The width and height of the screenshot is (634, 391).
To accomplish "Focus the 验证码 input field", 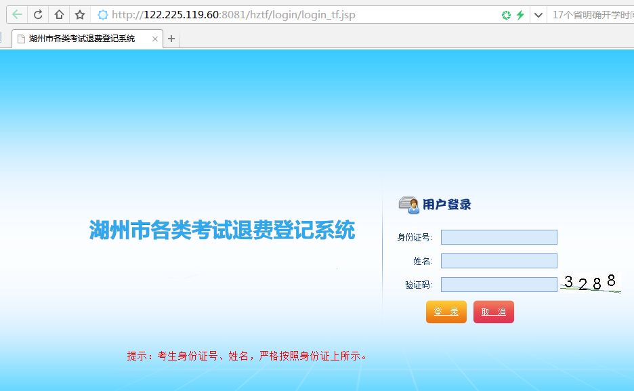I will (499, 285).
